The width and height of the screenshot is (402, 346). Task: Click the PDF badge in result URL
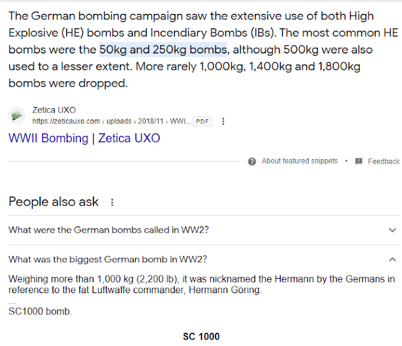[x=202, y=121]
